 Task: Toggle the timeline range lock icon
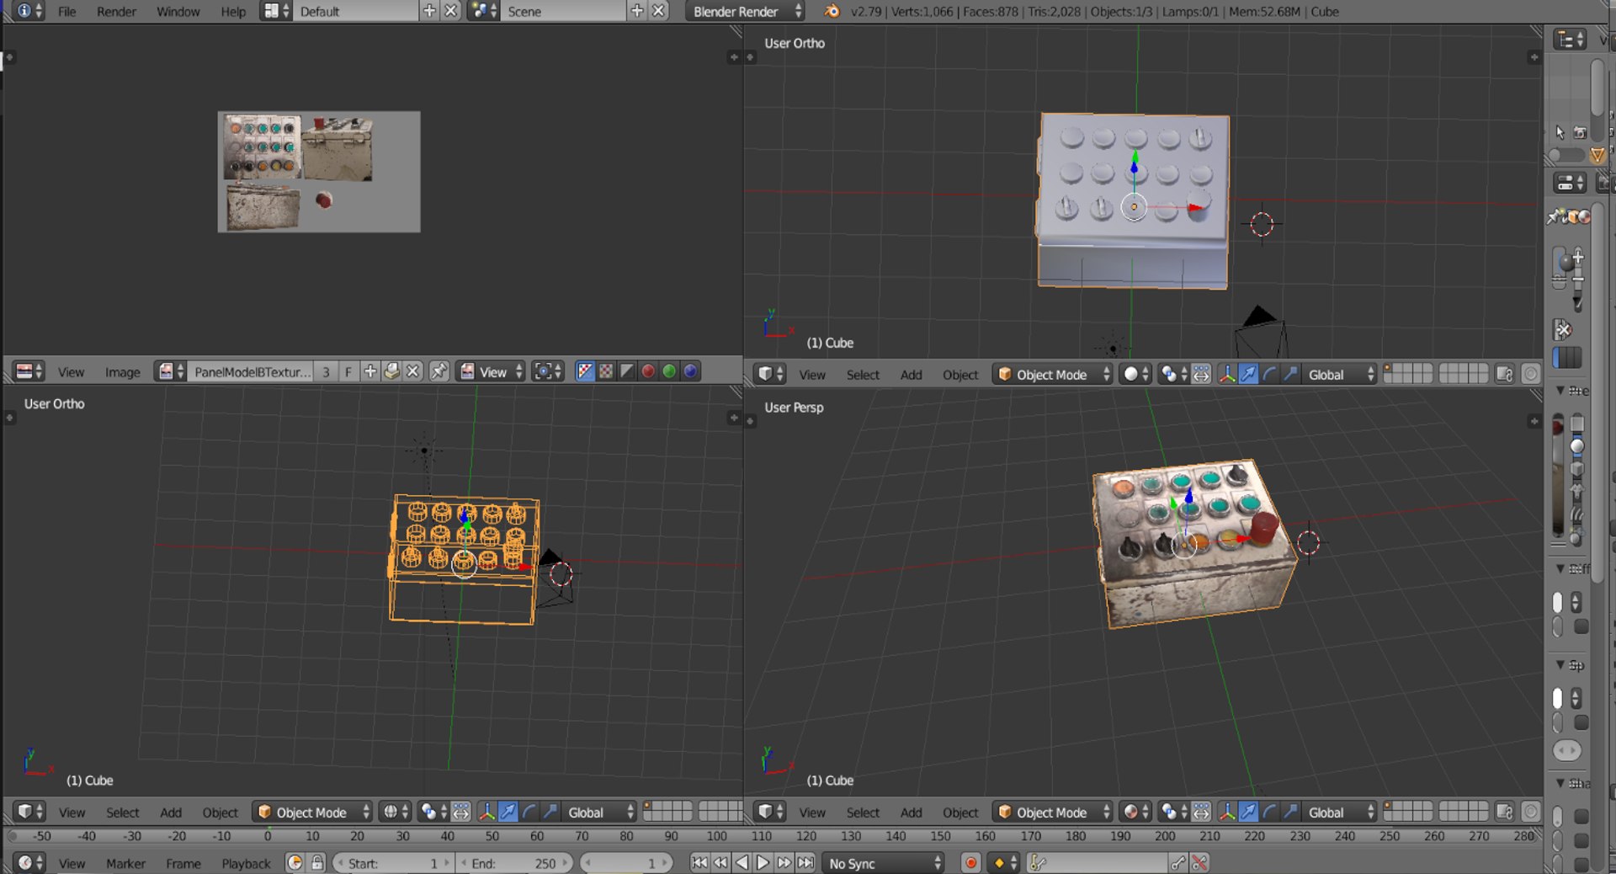[317, 863]
